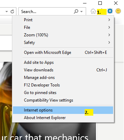Screen dimensions: 124x140
Task: Close the Internet Explorer window
Action: pyautogui.click(x=116, y=3)
